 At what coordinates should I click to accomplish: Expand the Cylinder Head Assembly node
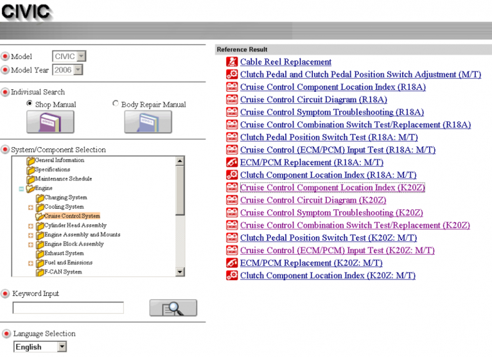pos(30,226)
